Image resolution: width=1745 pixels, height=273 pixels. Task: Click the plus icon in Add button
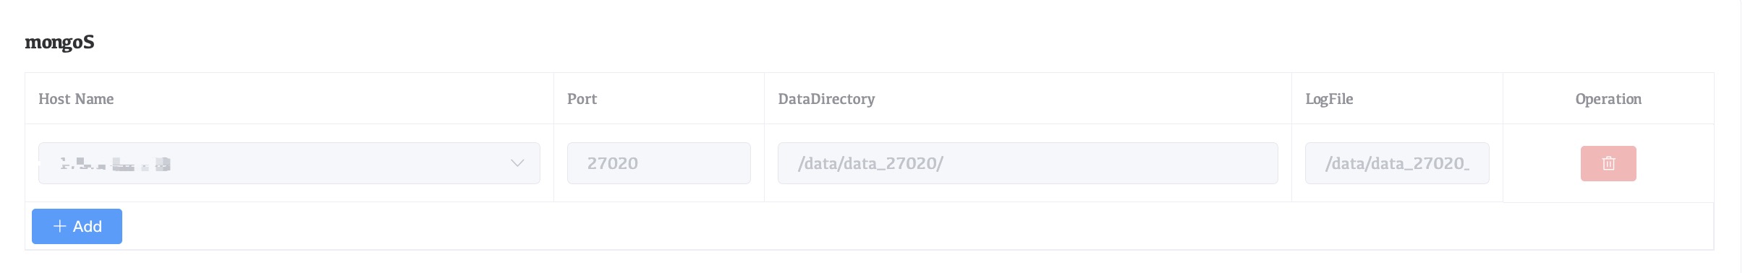click(60, 226)
